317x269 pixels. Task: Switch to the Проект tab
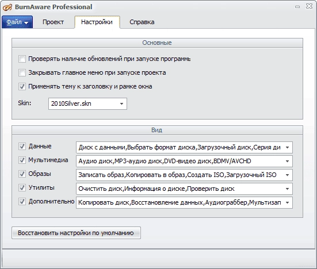click(x=53, y=22)
